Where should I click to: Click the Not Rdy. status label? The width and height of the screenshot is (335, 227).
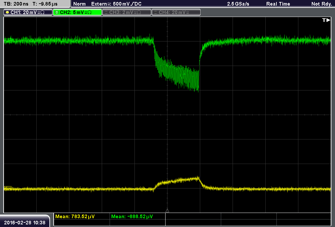point(322,4)
